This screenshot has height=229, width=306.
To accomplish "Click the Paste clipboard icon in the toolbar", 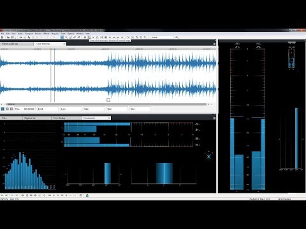I will 136,38.
